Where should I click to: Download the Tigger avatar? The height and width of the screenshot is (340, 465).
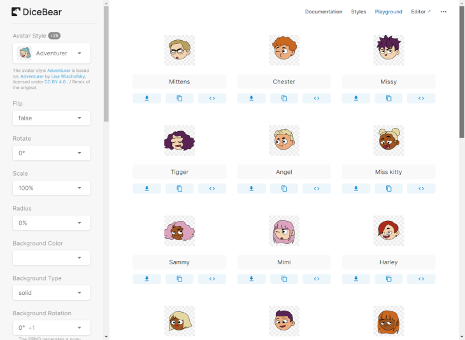click(147, 188)
